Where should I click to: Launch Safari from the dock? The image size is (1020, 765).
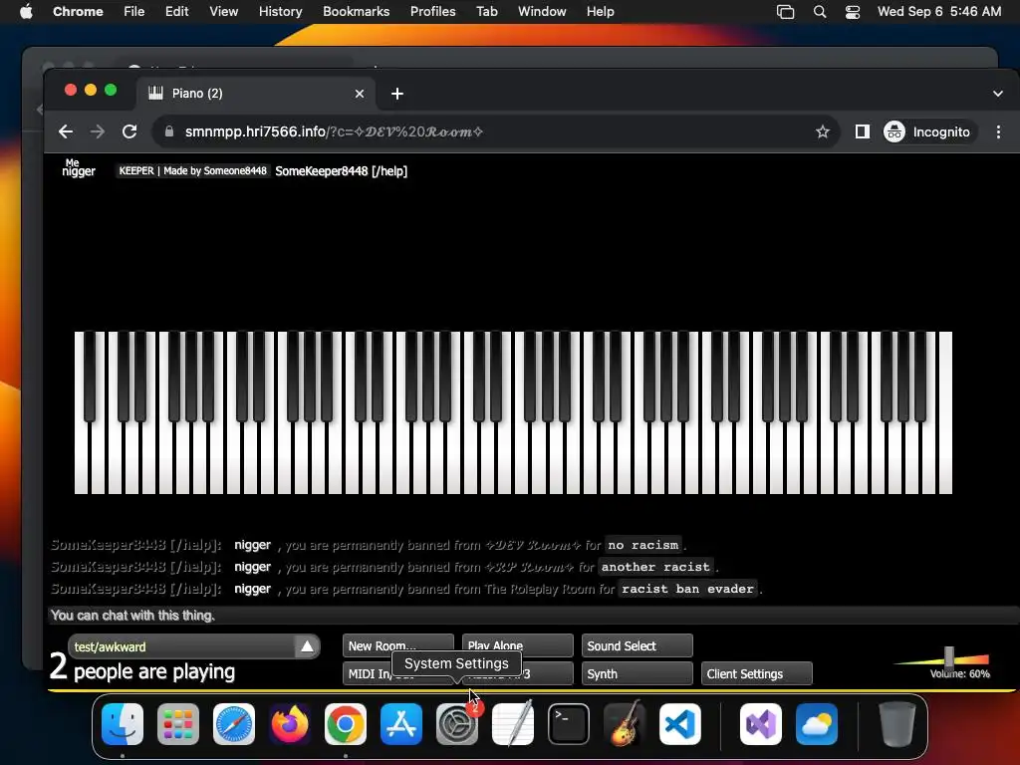tap(234, 724)
